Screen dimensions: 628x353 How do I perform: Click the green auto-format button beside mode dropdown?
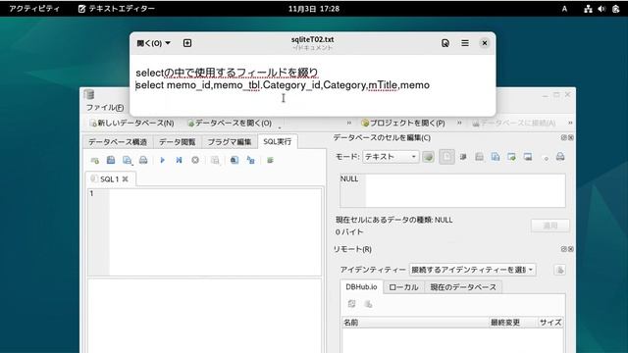428,157
